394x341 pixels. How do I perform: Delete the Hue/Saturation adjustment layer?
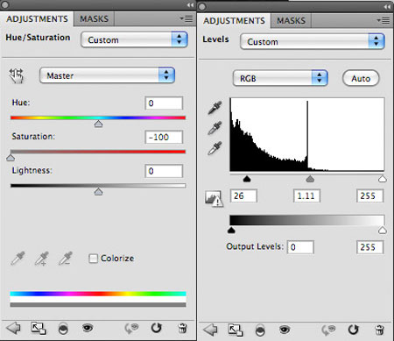click(x=182, y=328)
